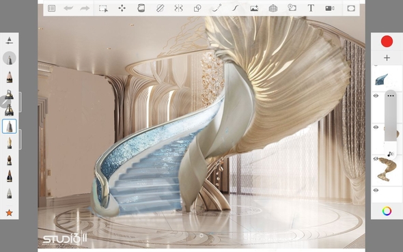Open the main menu list icon
This screenshot has height=252, width=403.
pyautogui.click(x=51, y=8)
